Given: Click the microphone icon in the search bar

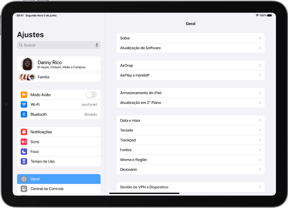Looking at the screenshot, I should tap(97, 45).
